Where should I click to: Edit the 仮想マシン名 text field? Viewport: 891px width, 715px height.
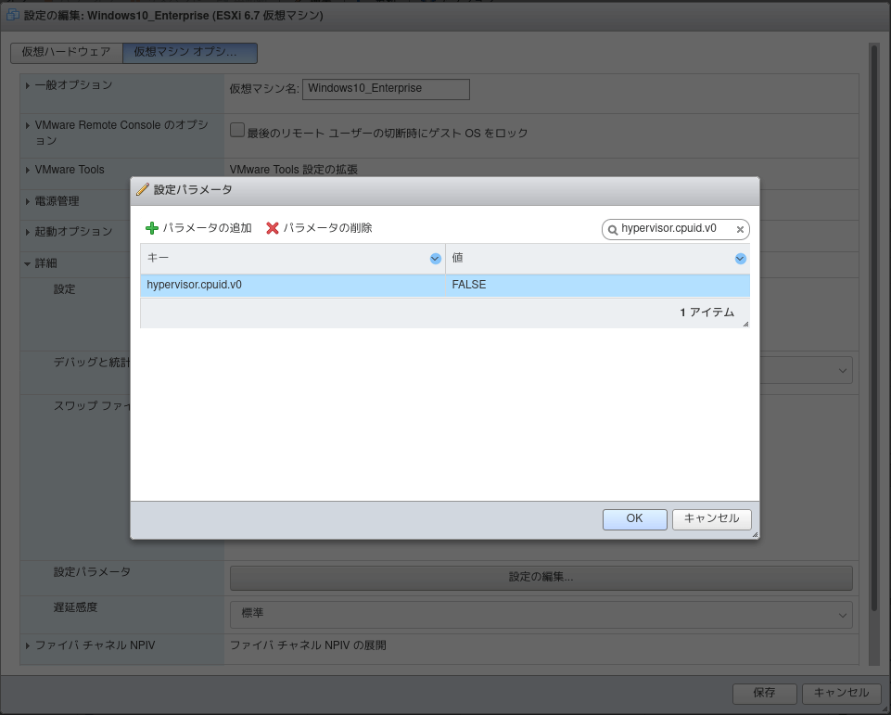pyautogui.click(x=386, y=89)
